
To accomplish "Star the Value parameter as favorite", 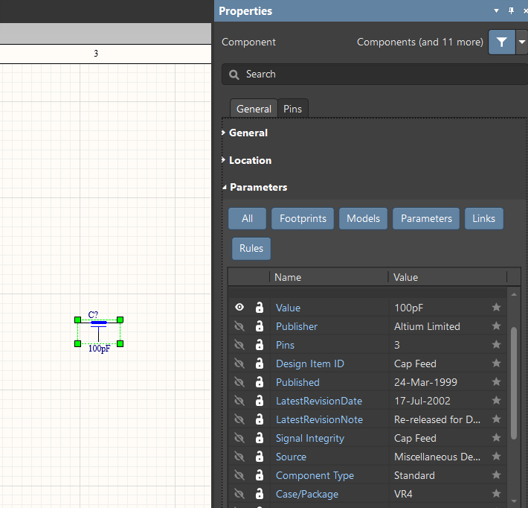I will click(496, 307).
